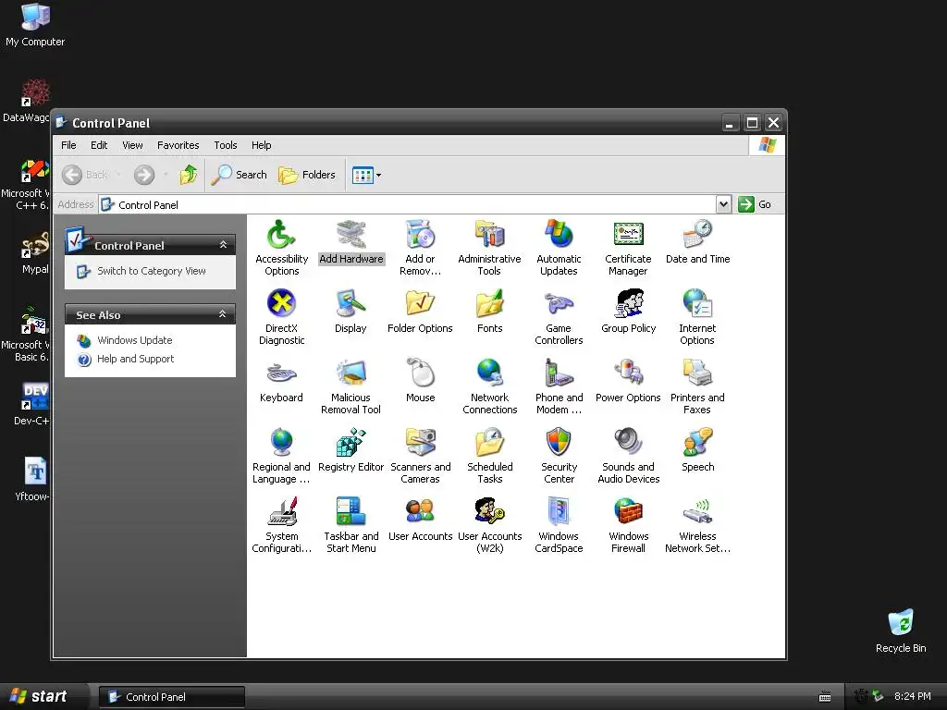
Task: Select the Recycle Bin desktop icon
Action: click(x=901, y=630)
